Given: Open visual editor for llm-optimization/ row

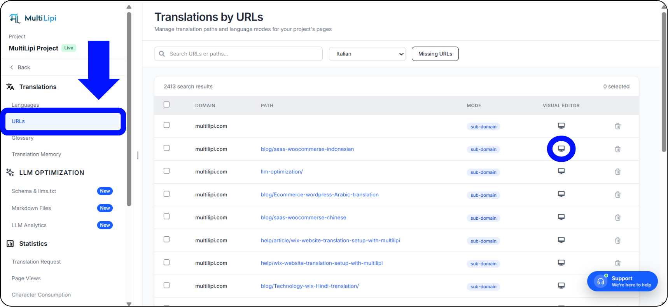Looking at the screenshot, I should 561,172.
